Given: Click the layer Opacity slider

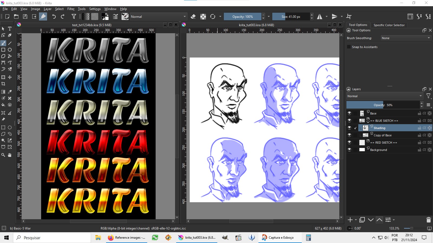Looking at the screenshot, I should (x=383, y=105).
